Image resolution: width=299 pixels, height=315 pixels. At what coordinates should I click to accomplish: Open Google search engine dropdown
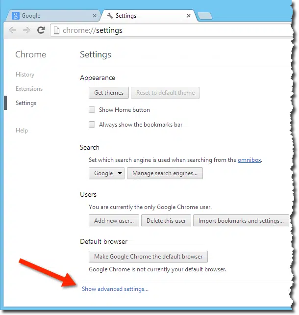click(x=107, y=173)
